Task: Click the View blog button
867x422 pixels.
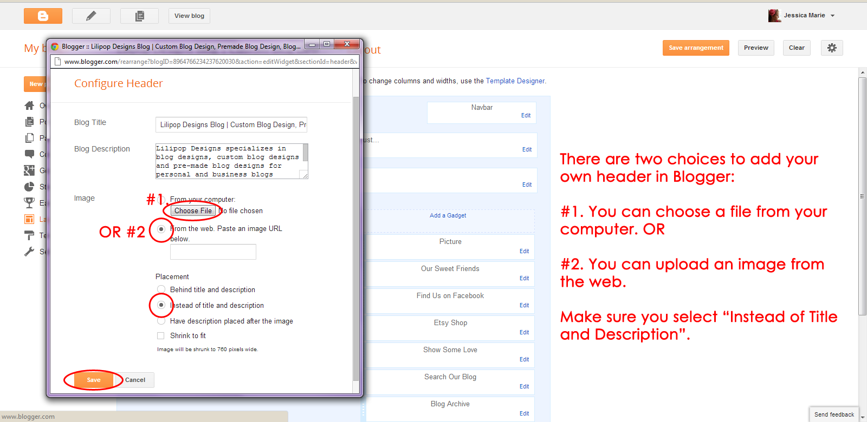Action: (x=189, y=16)
